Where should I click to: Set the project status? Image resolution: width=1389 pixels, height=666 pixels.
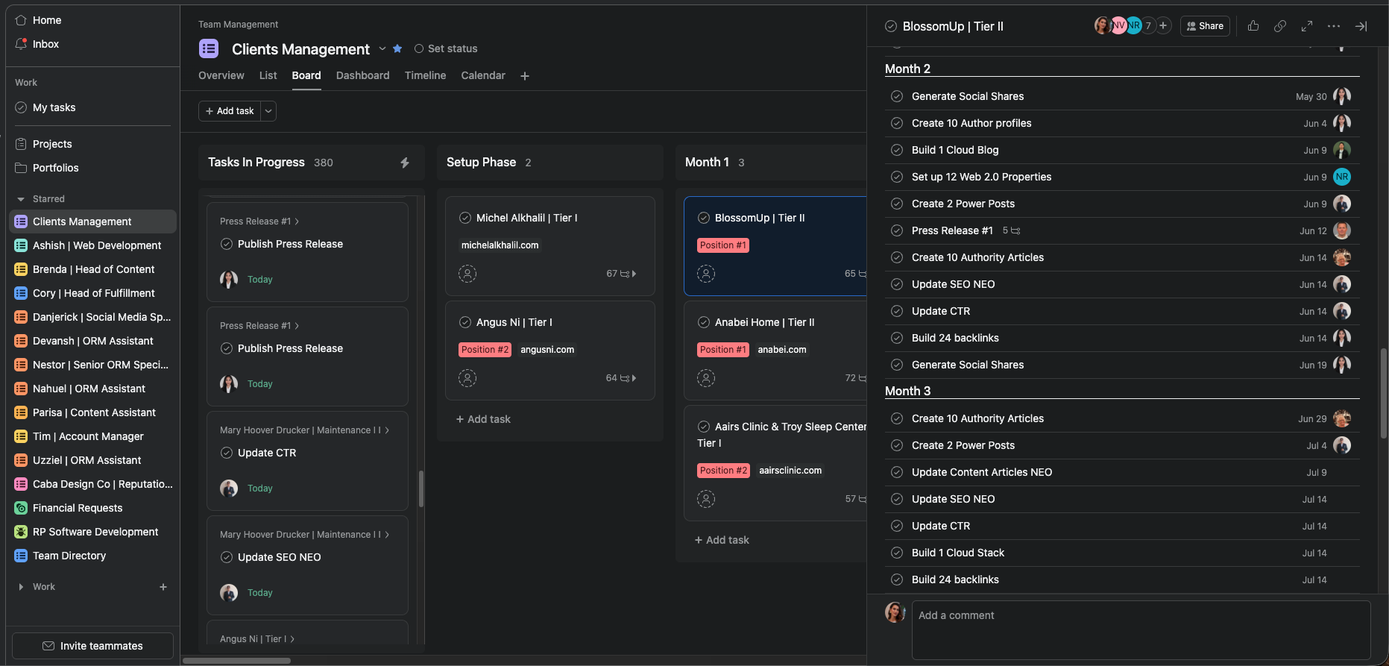click(446, 48)
